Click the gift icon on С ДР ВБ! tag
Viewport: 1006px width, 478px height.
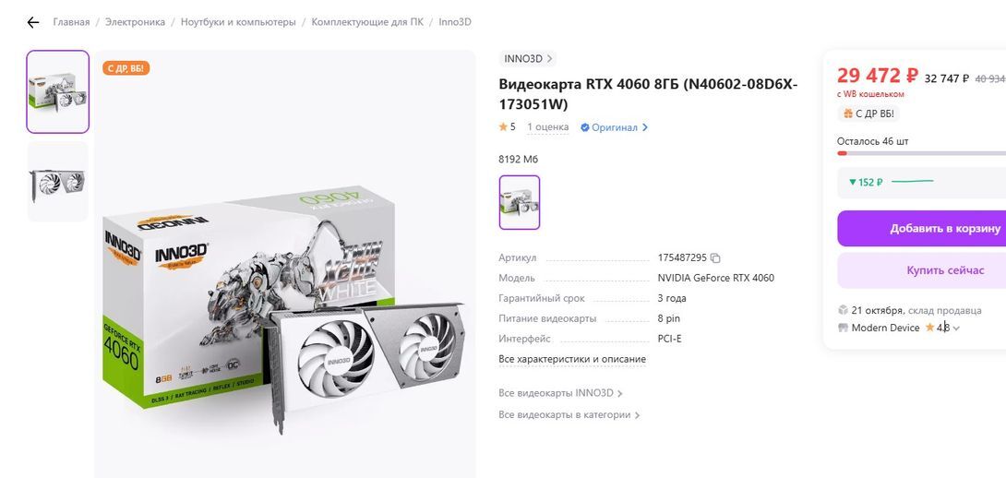click(x=848, y=114)
